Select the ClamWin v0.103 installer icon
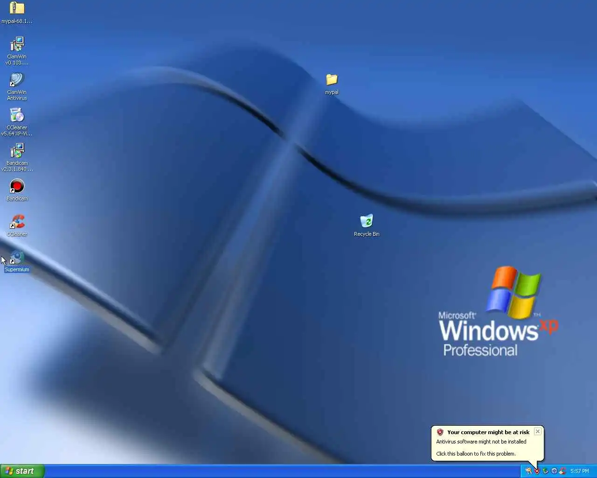This screenshot has width=597, height=478. pyautogui.click(x=17, y=44)
